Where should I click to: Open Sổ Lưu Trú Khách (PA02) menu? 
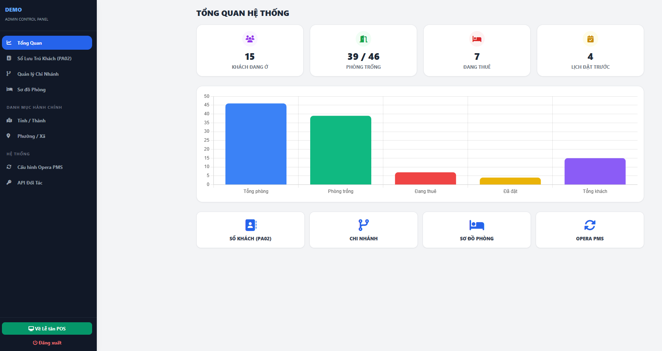pyautogui.click(x=47, y=58)
